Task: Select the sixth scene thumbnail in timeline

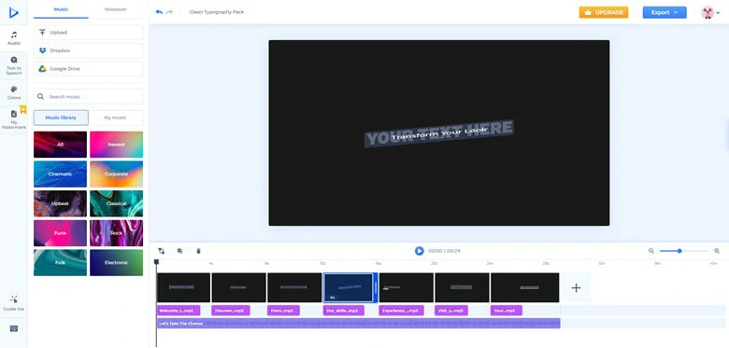Action: [462, 287]
